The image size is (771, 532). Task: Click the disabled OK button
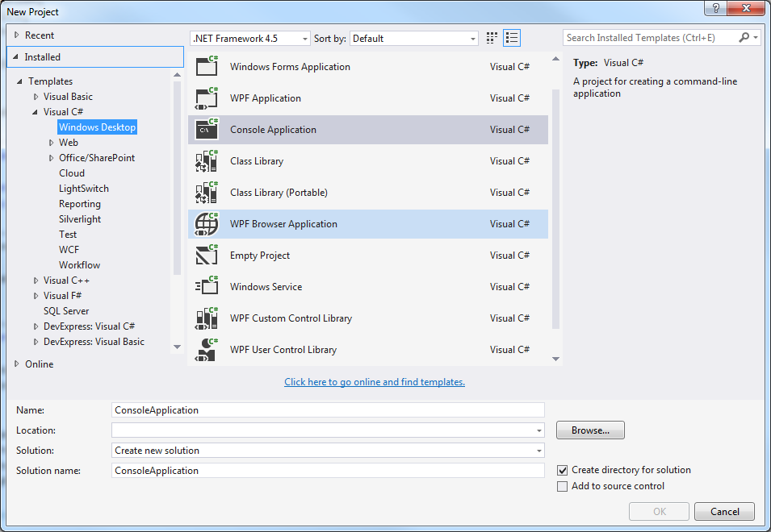(659, 511)
